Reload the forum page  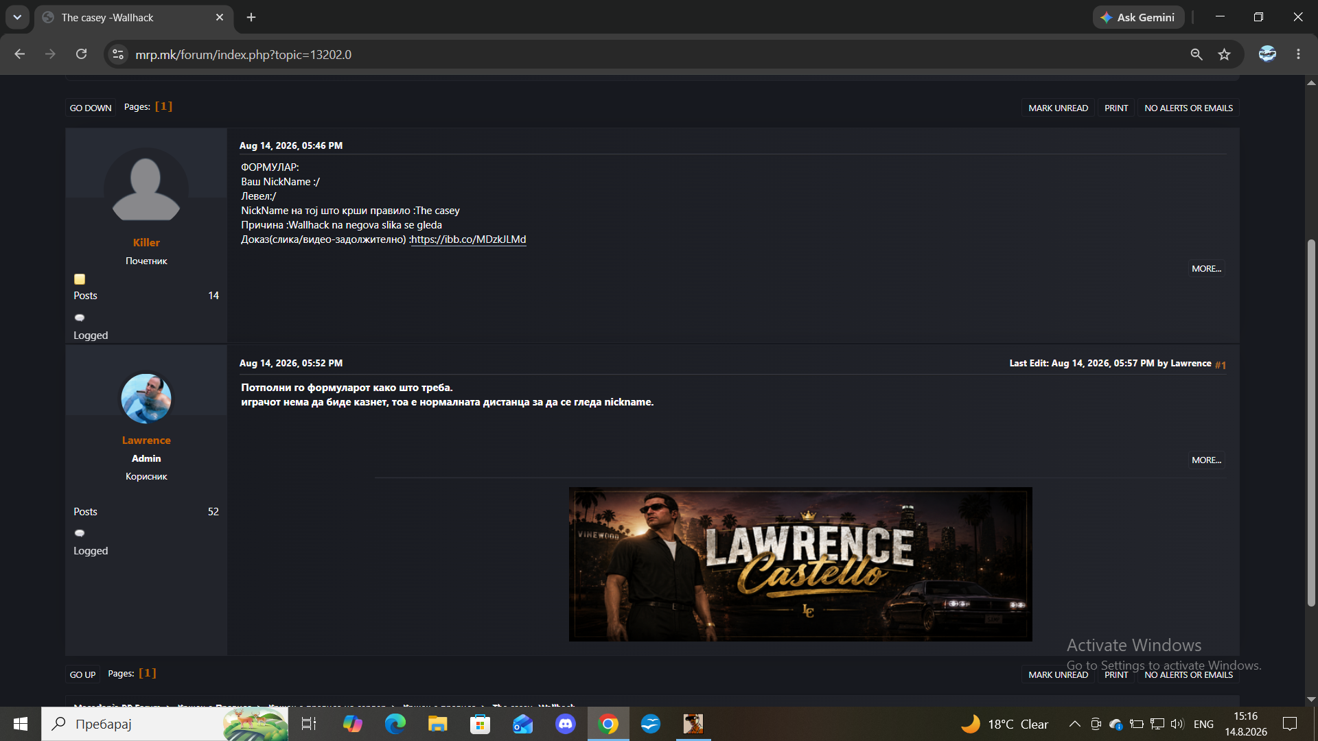click(x=81, y=54)
